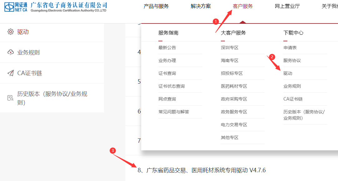
Task: Select 证书查询 under 服务指南
Action: (167, 73)
